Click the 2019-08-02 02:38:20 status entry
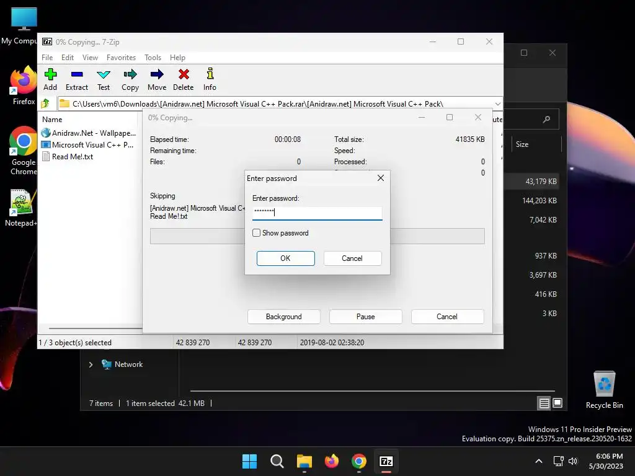The height and width of the screenshot is (476, 635). click(332, 342)
